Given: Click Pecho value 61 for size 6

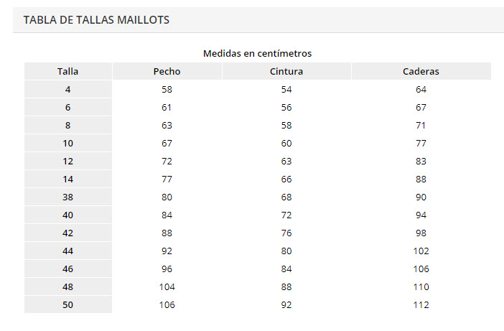Looking at the screenshot, I should (167, 107).
